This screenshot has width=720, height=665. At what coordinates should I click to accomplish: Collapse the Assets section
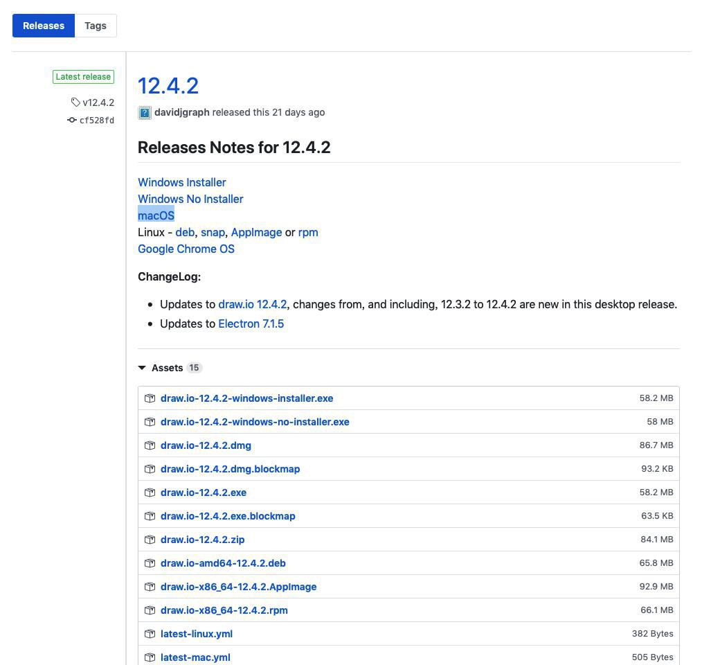click(142, 368)
